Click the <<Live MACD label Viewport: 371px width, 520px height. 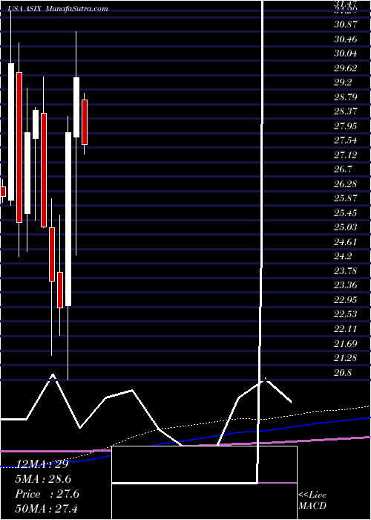pyautogui.click(x=312, y=500)
